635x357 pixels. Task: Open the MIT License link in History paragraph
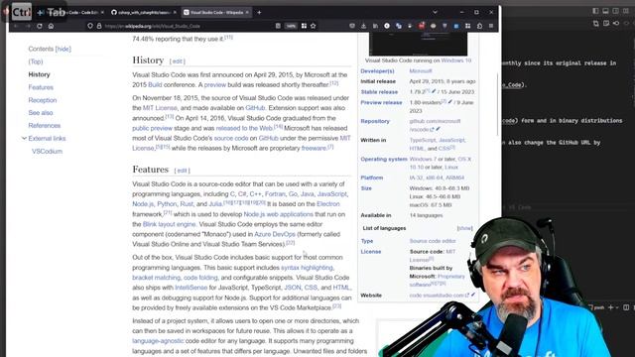(x=160, y=108)
